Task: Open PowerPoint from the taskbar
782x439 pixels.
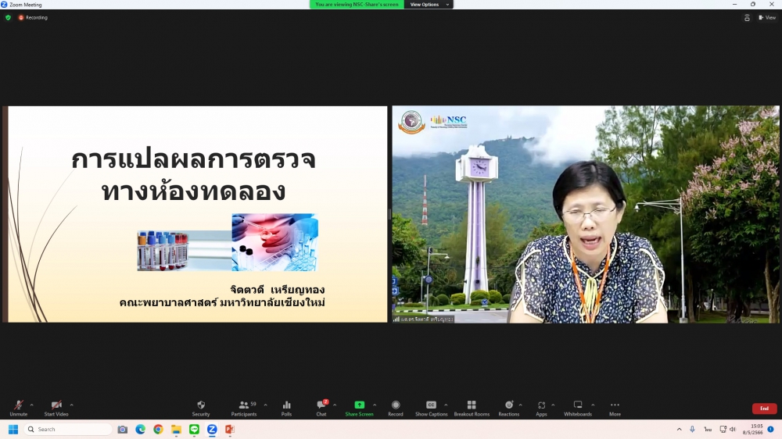Action: pos(230,430)
